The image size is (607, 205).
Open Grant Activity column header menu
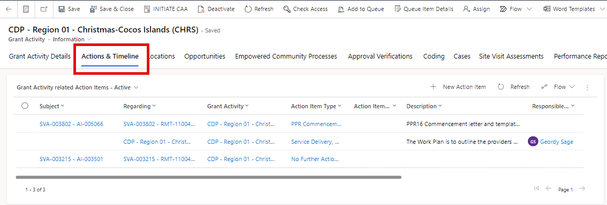[228, 106]
